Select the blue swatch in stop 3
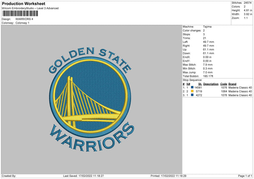This screenshot has width=254, height=179. point(192,95)
